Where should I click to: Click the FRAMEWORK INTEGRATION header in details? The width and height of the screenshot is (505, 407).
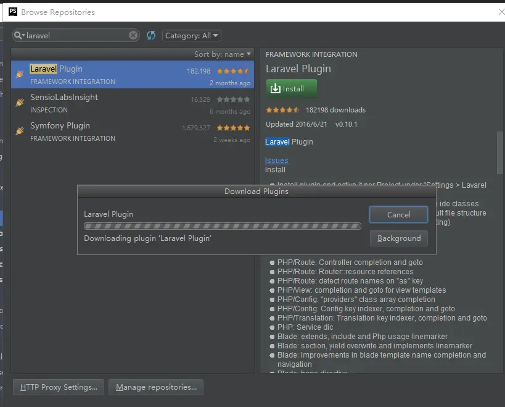click(311, 54)
